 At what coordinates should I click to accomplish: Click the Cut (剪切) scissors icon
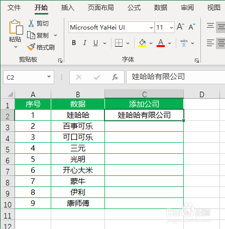point(31,23)
